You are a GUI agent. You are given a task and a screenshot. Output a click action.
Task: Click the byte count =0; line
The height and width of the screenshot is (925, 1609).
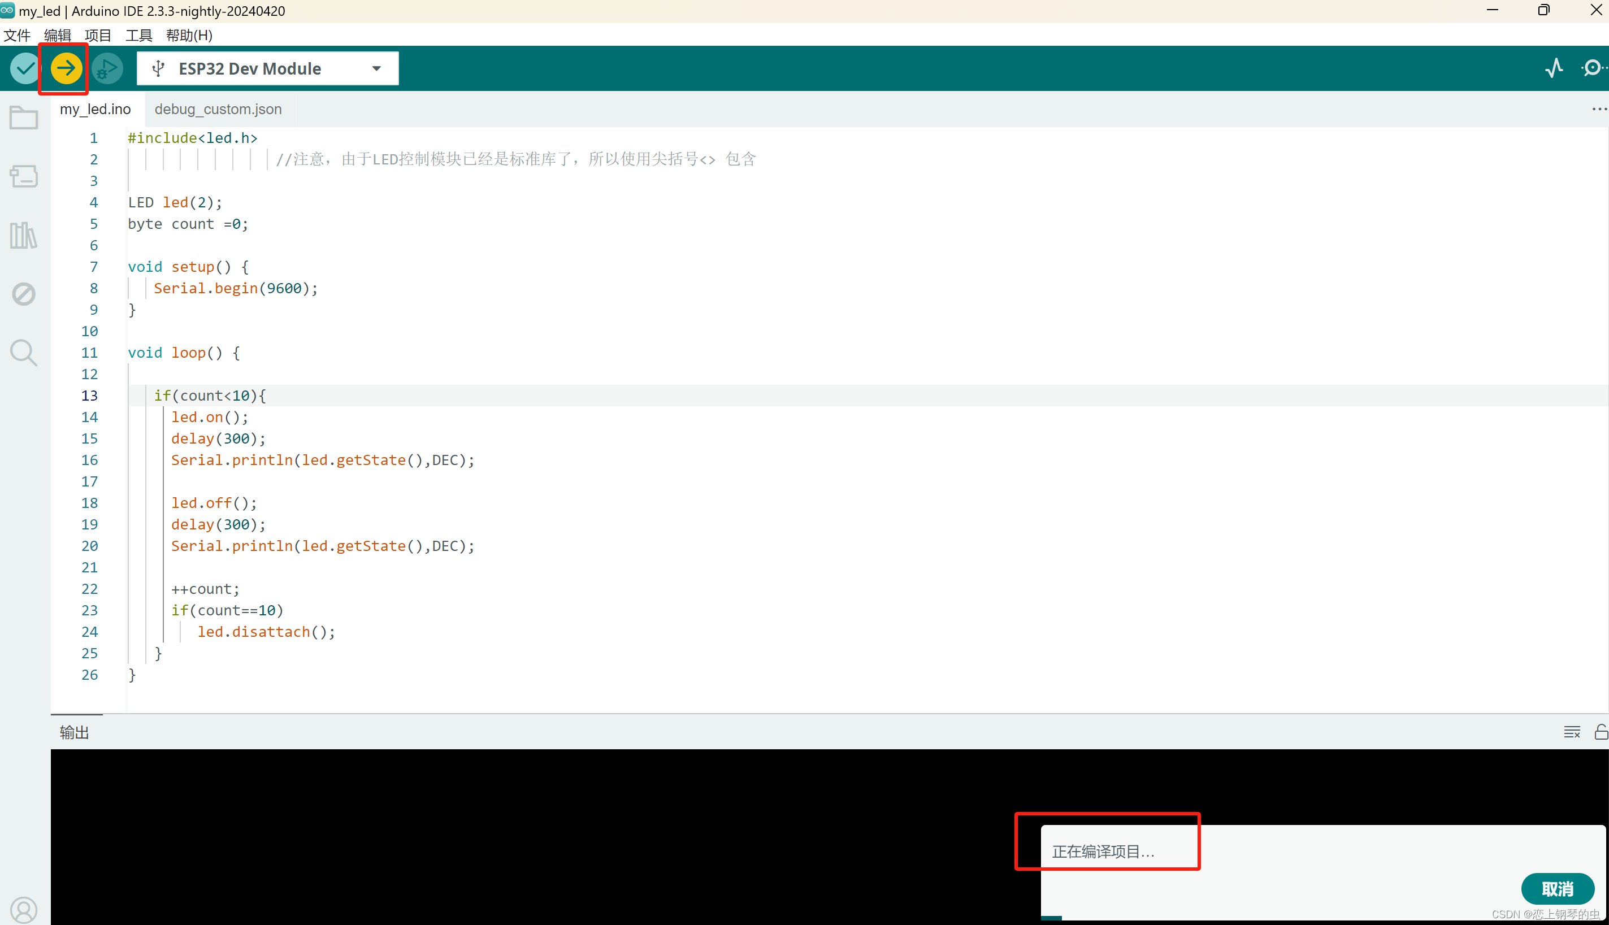188,224
